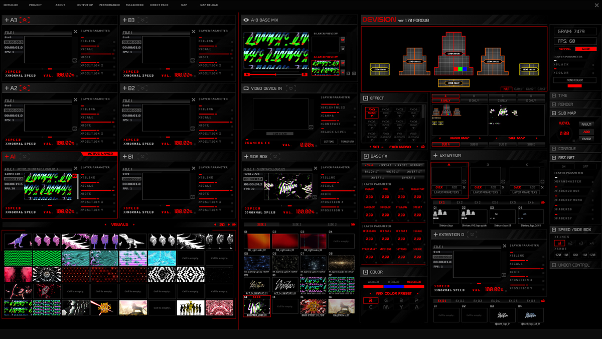Click the red icon right of EX 6
This screenshot has height=339, width=602.
tap(542, 202)
